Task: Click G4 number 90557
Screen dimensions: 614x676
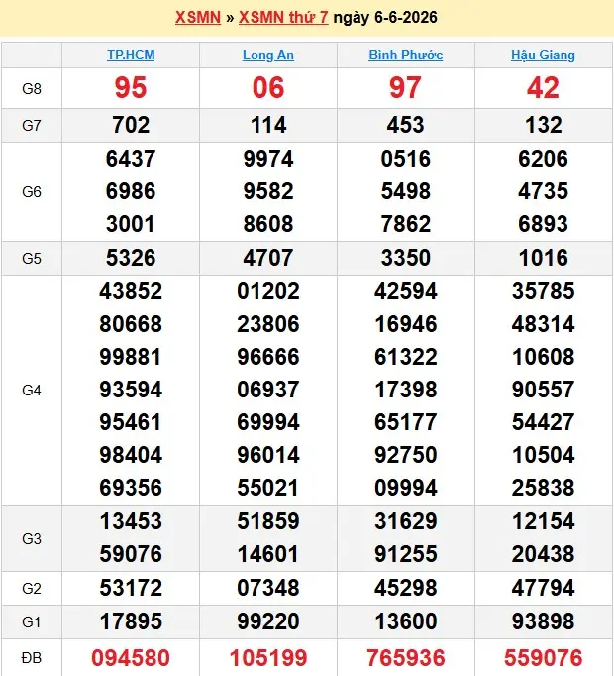Action: tap(543, 390)
